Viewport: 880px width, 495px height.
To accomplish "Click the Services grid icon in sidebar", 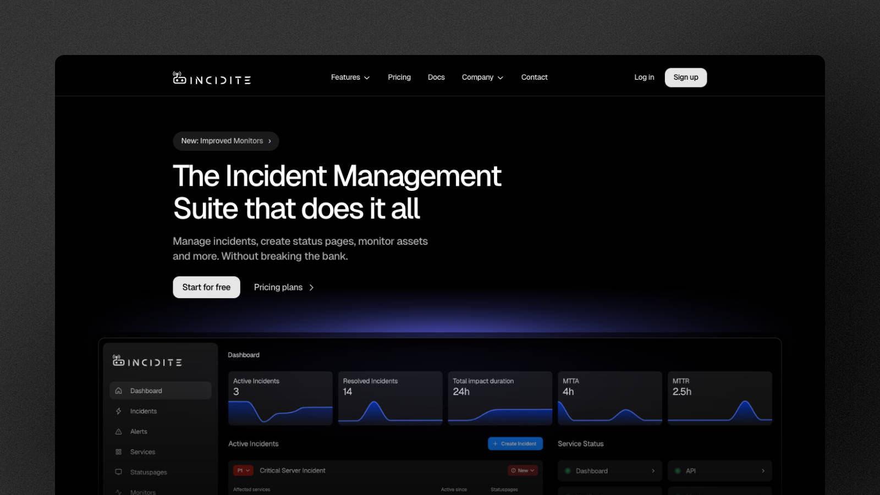I will pos(118,452).
